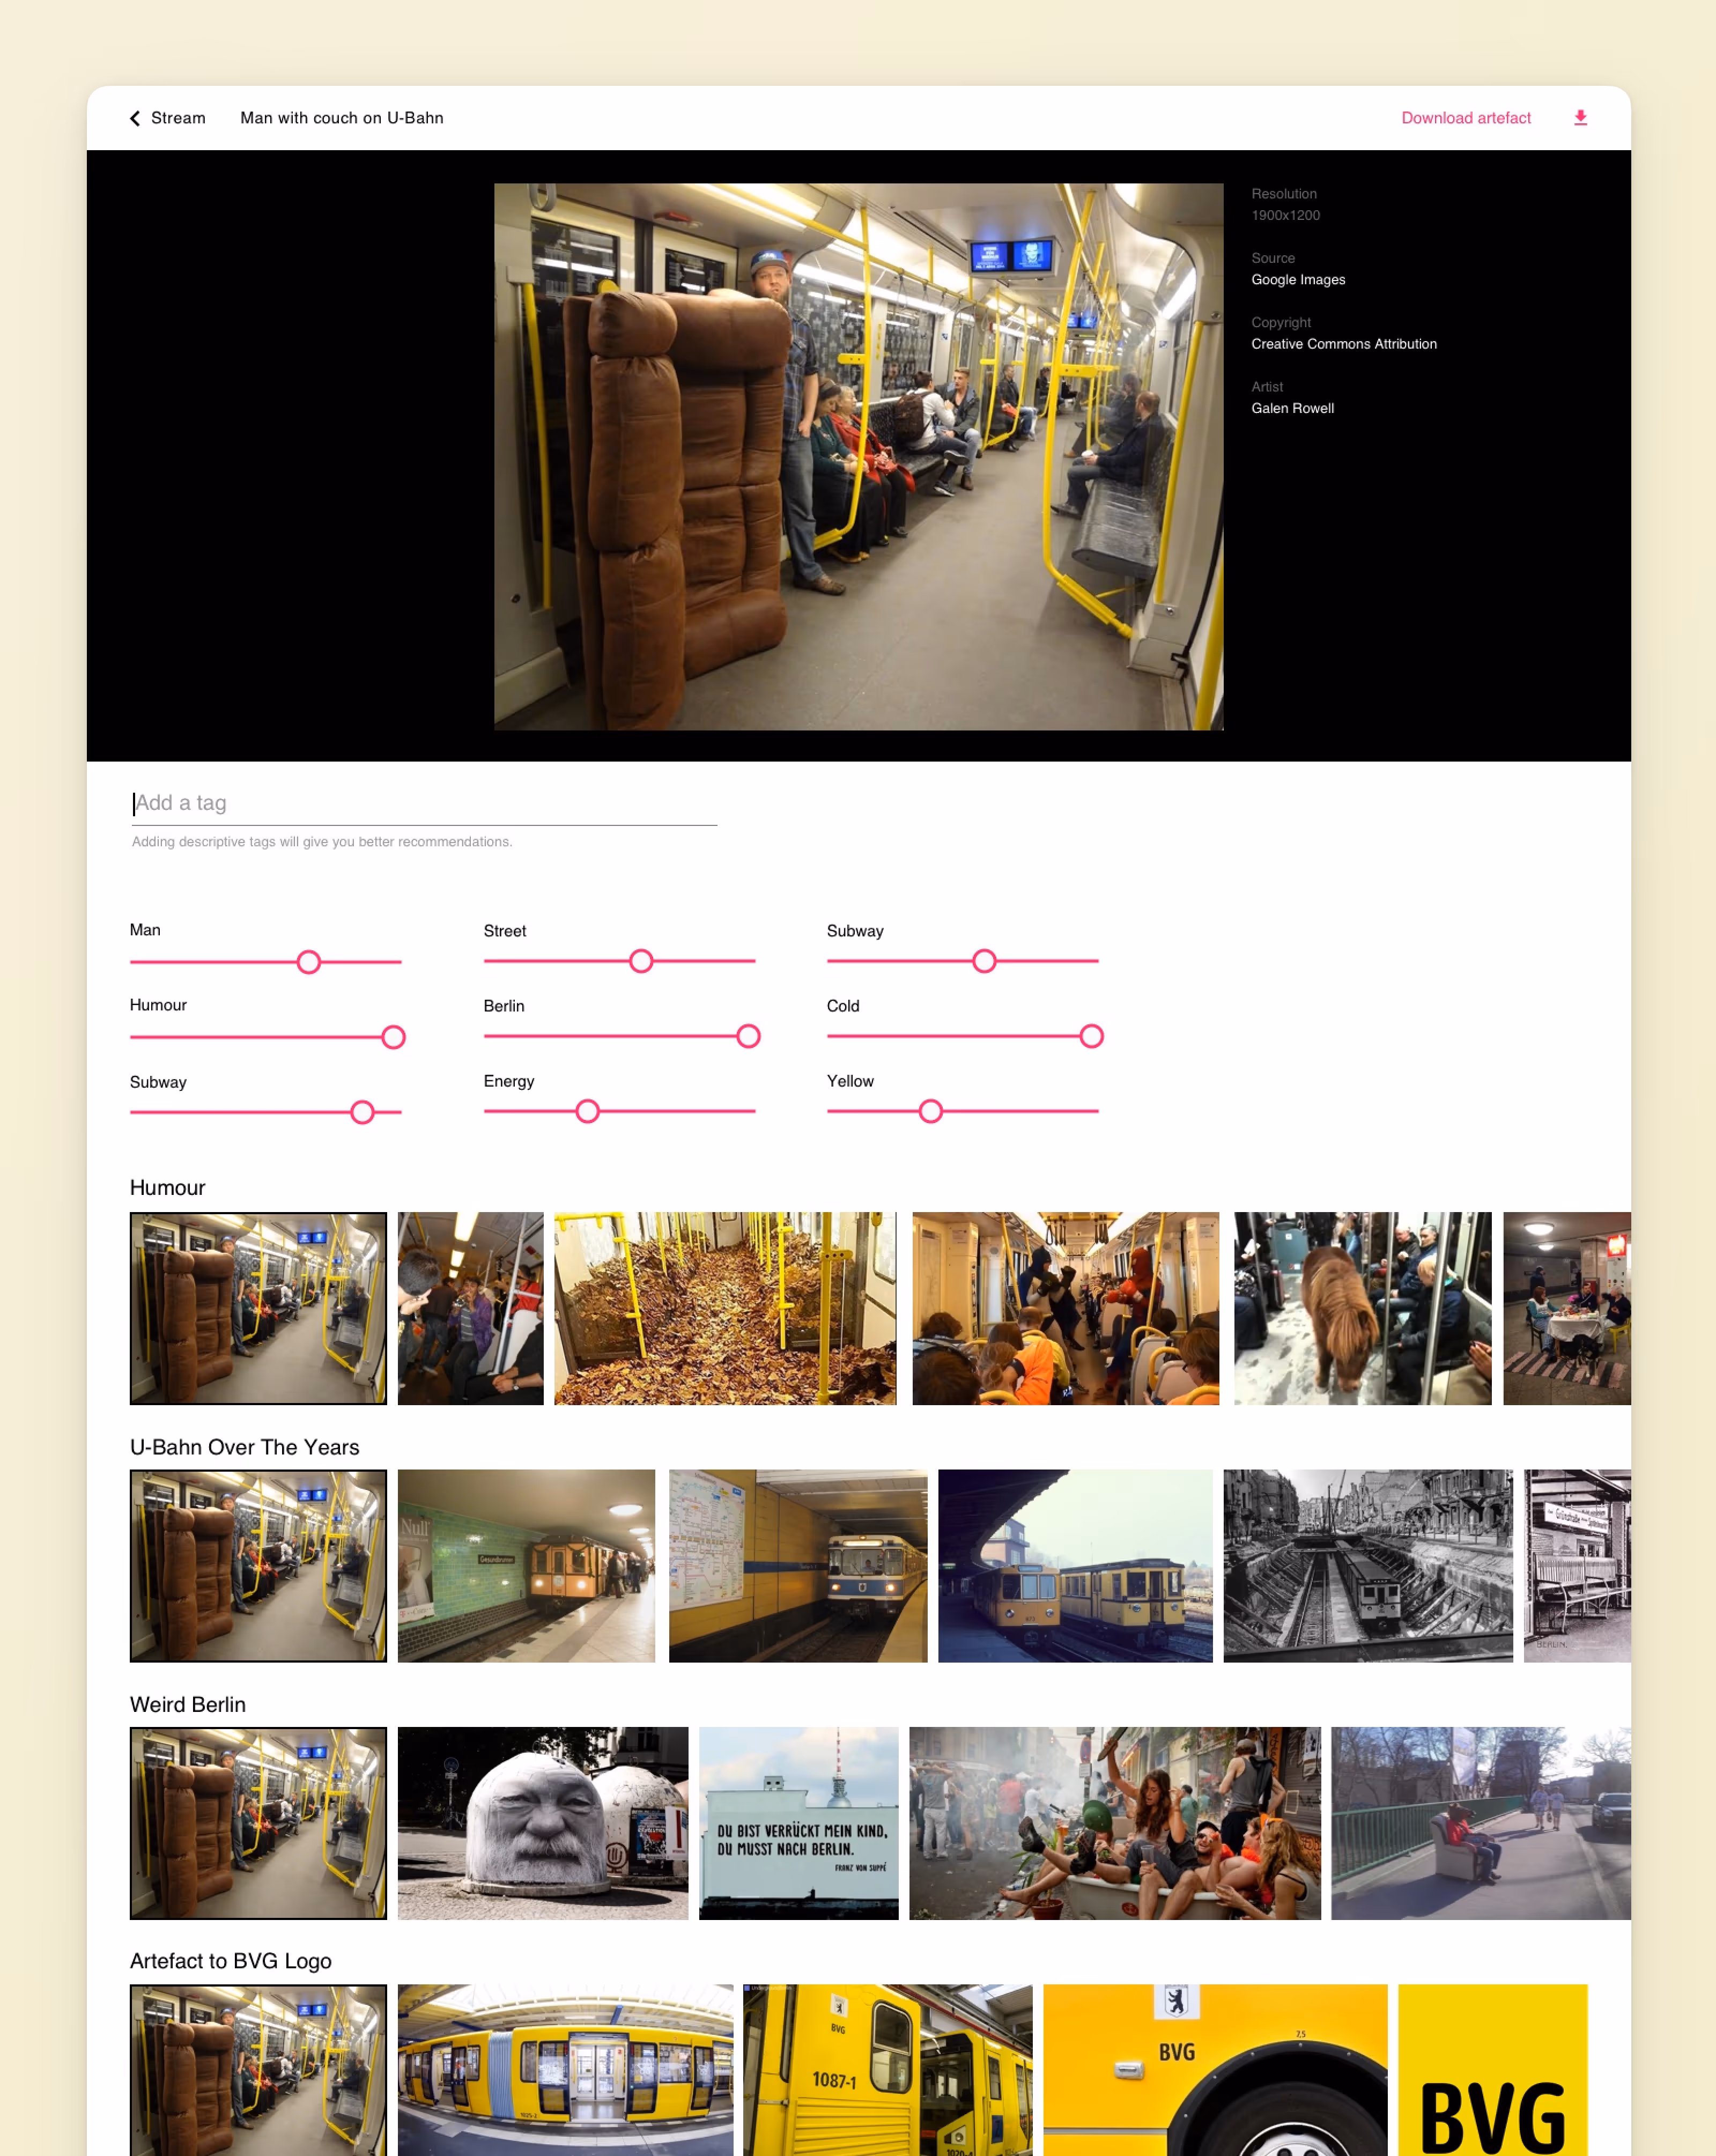Open the pony on train thumbnail
This screenshot has width=1716, height=2156.
pos(1362,1308)
